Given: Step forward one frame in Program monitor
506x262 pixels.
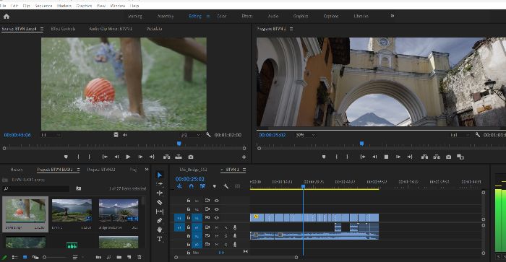Looking at the screenshot, I should coord(398,157).
